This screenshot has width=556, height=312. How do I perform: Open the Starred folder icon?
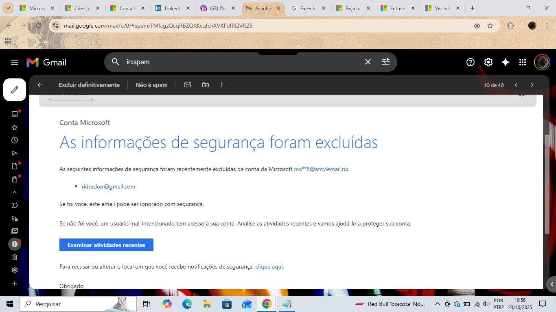click(15, 128)
